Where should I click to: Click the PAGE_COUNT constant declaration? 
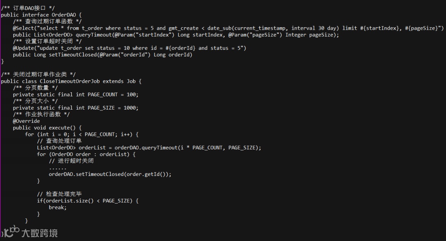76,94
